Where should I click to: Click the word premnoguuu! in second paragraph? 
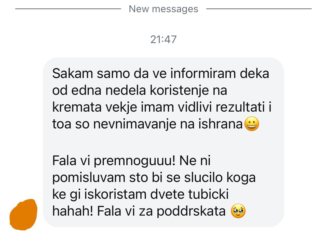point(134,161)
